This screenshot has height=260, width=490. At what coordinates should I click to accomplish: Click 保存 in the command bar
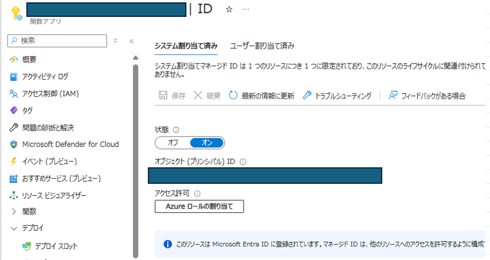(172, 95)
